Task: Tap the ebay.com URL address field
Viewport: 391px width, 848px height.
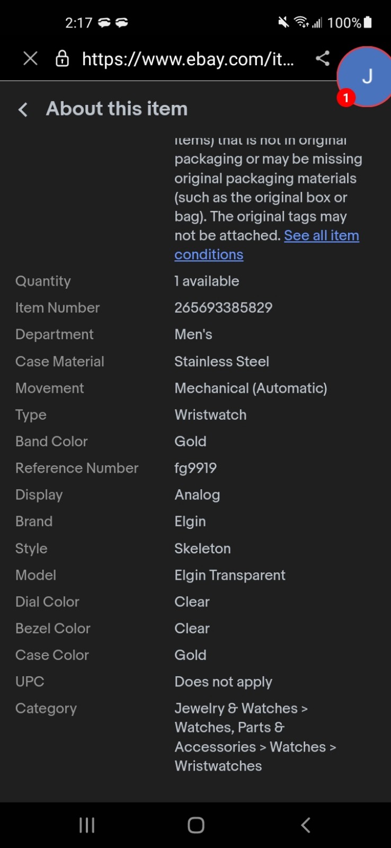Action: (188, 59)
